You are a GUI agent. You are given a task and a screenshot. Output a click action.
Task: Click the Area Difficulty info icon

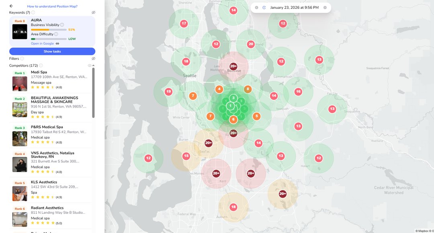56,34
